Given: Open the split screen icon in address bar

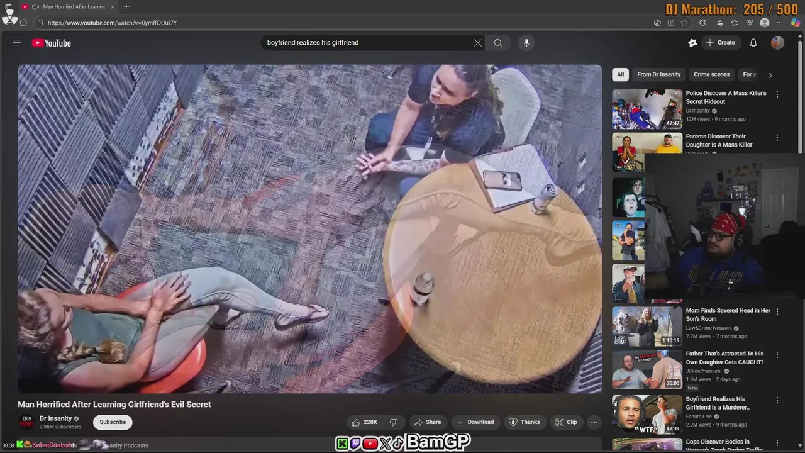Looking at the screenshot, I should point(670,23).
